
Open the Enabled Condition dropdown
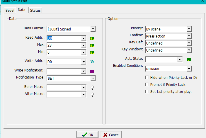click(189, 69)
